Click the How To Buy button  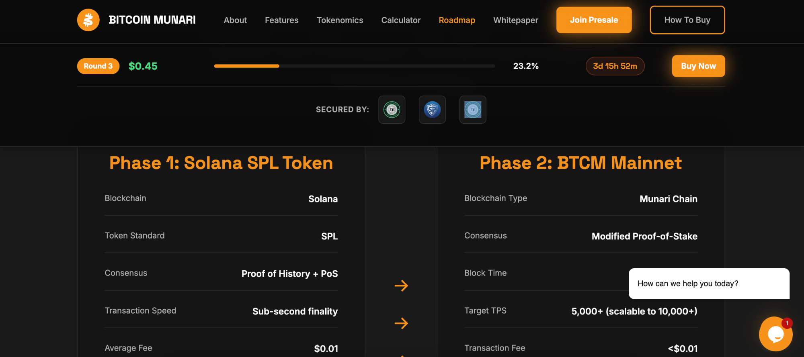tap(687, 20)
